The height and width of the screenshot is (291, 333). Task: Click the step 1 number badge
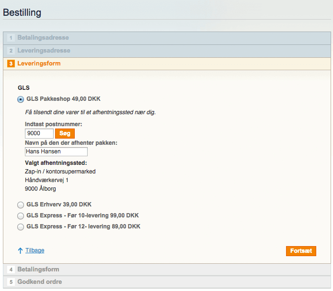pyautogui.click(x=11, y=38)
